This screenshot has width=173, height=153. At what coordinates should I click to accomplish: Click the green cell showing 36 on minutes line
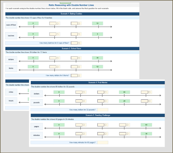coord(146,134)
